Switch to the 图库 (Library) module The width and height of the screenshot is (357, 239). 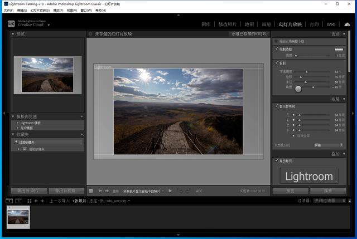206,25
